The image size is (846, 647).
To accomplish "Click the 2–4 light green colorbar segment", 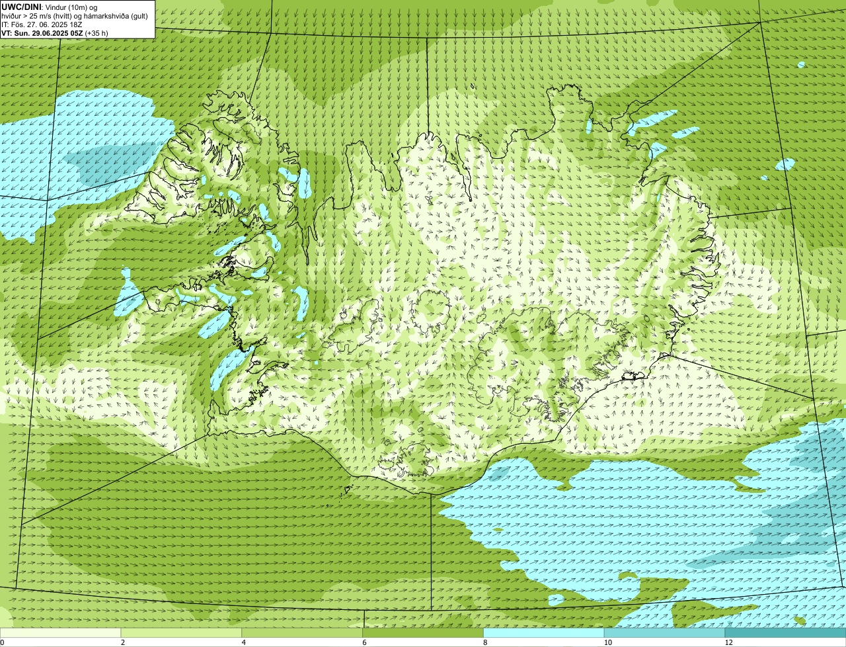I will 181,633.
